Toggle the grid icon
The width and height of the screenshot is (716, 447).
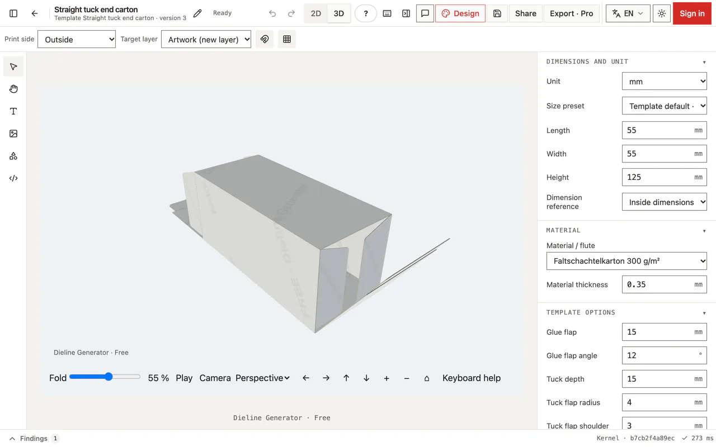pyautogui.click(x=287, y=39)
